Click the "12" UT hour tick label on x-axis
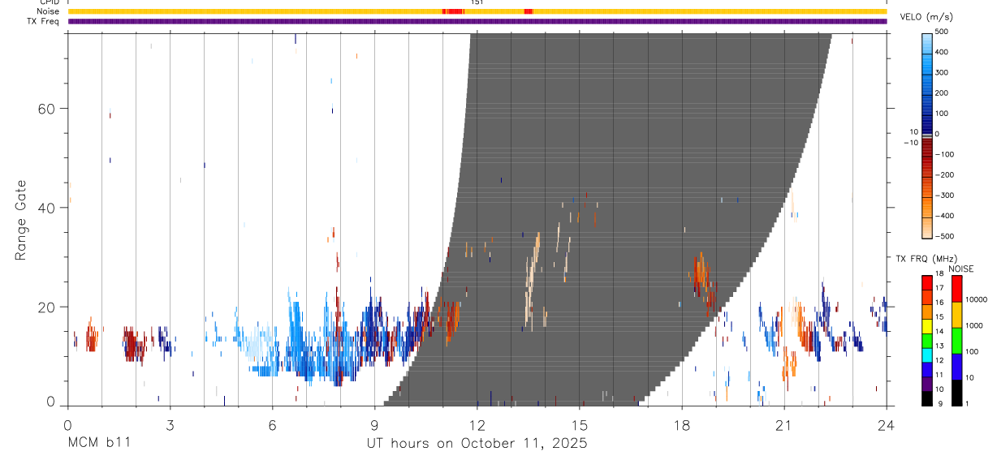Image resolution: width=997 pixels, height=460 pixels. (477, 424)
